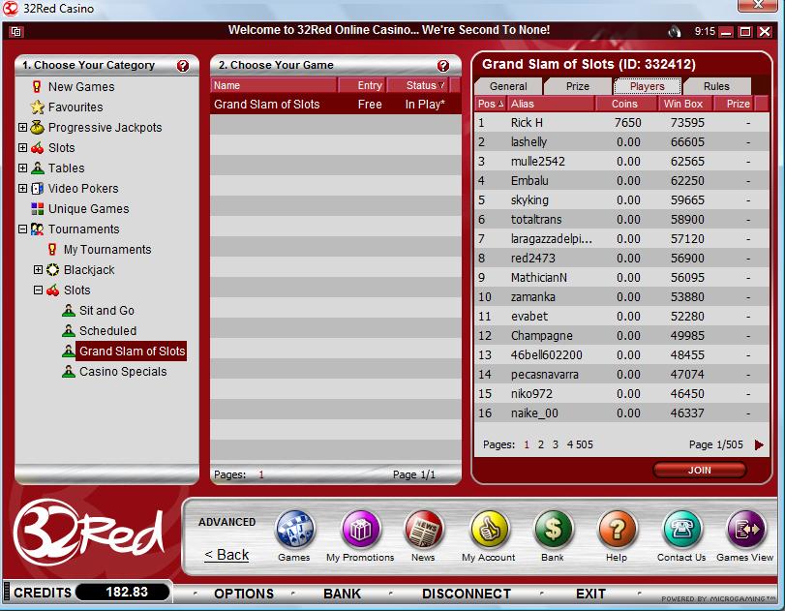Open the OPTIONS menu in bottom bar
The image size is (785, 611).
click(244, 594)
